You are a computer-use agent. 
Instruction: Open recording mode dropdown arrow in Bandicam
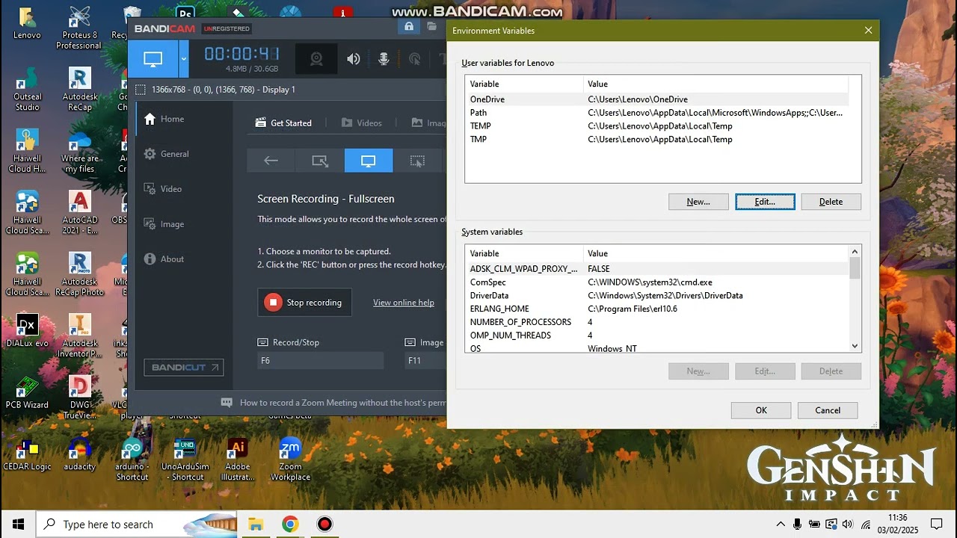tap(183, 59)
